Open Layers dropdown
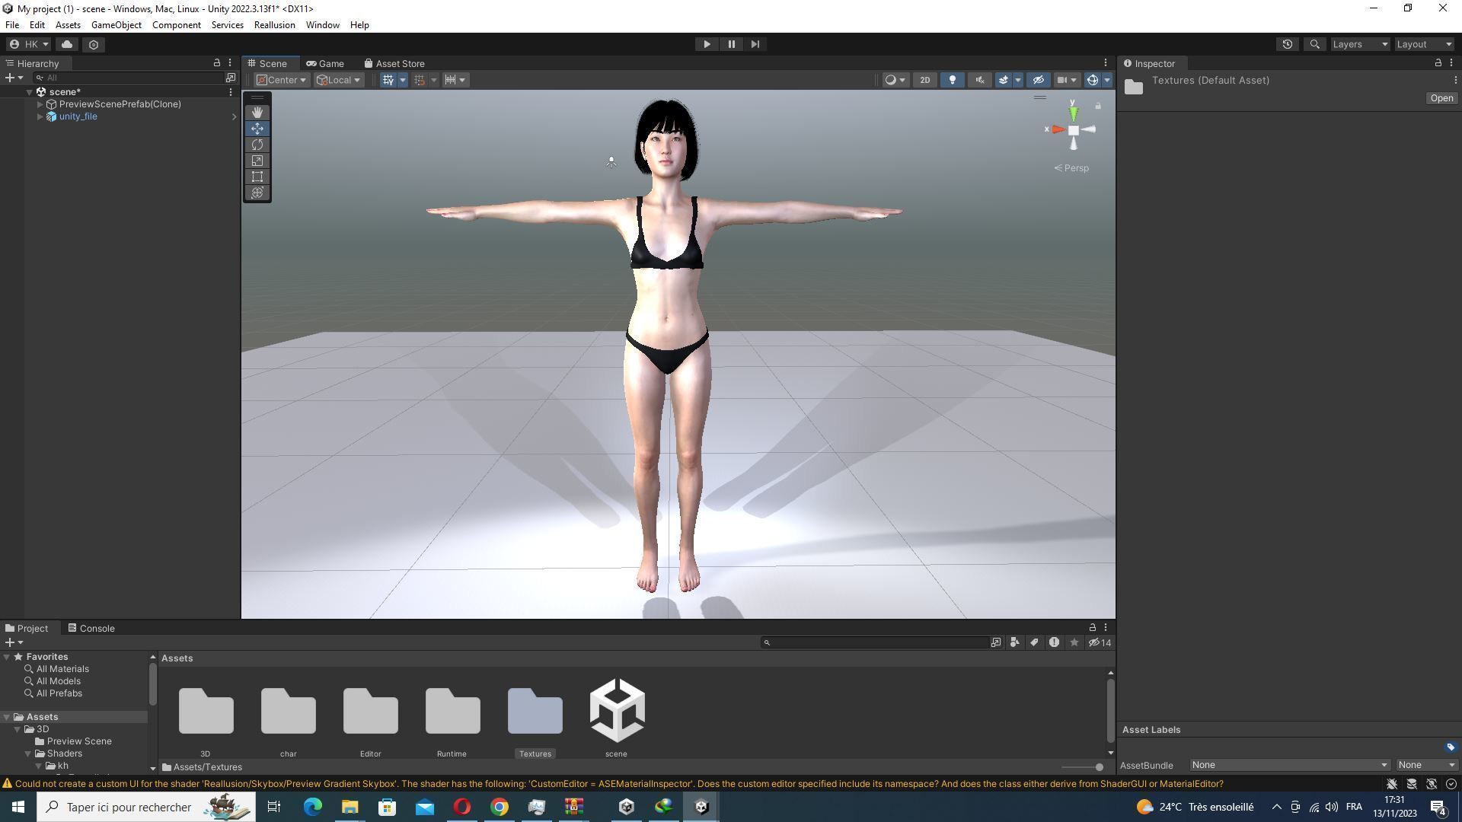The image size is (1462, 822). coord(1360,44)
